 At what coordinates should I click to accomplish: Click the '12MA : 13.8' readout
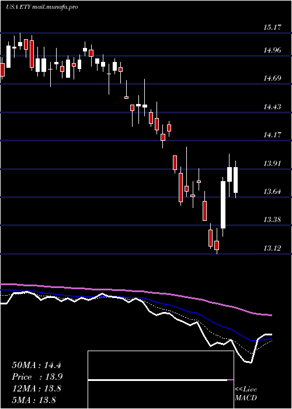click(36, 389)
